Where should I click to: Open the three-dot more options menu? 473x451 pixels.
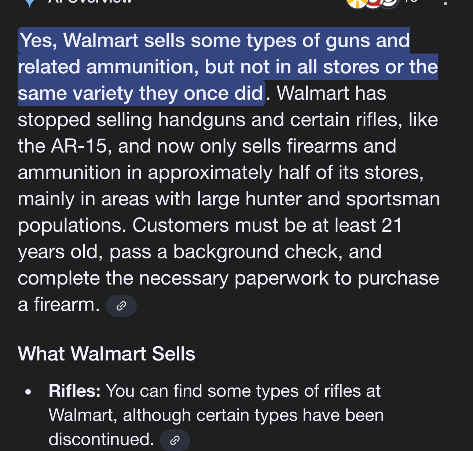(445, 2)
